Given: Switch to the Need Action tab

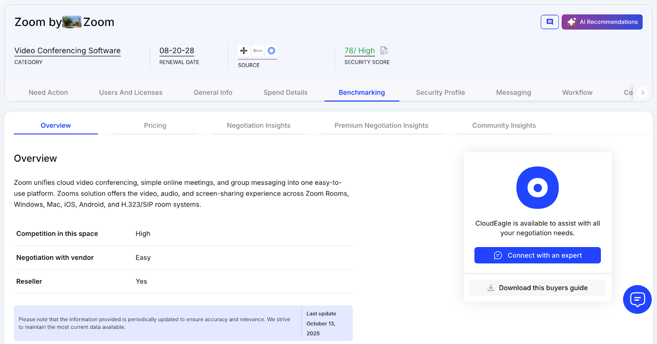Looking at the screenshot, I should click(x=48, y=92).
